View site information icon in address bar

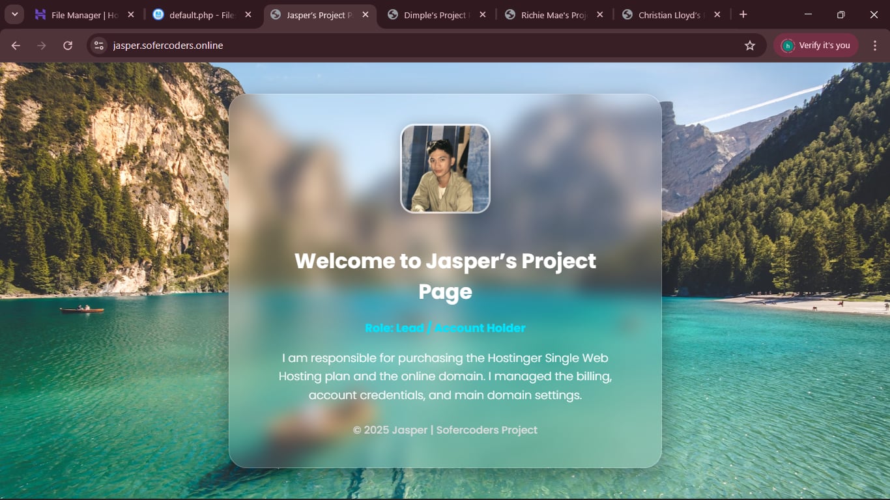click(x=99, y=46)
